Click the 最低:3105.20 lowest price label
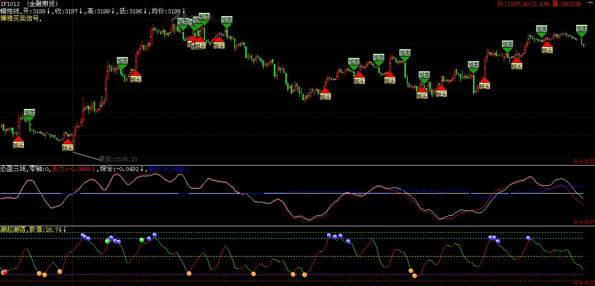The height and width of the screenshot is (286, 595). coord(118,159)
